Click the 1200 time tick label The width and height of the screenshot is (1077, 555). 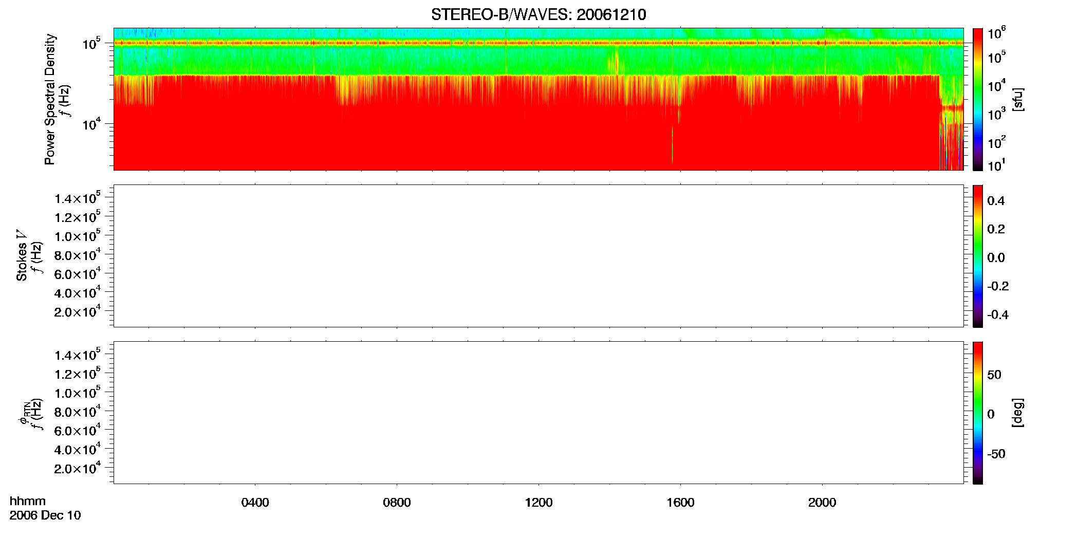tap(538, 503)
